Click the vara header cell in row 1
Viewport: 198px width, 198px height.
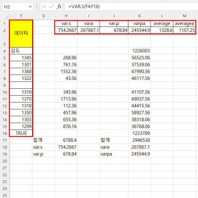click(x=88, y=23)
